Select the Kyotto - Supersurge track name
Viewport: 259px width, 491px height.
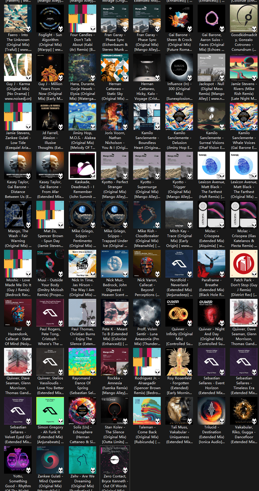click(147, 189)
